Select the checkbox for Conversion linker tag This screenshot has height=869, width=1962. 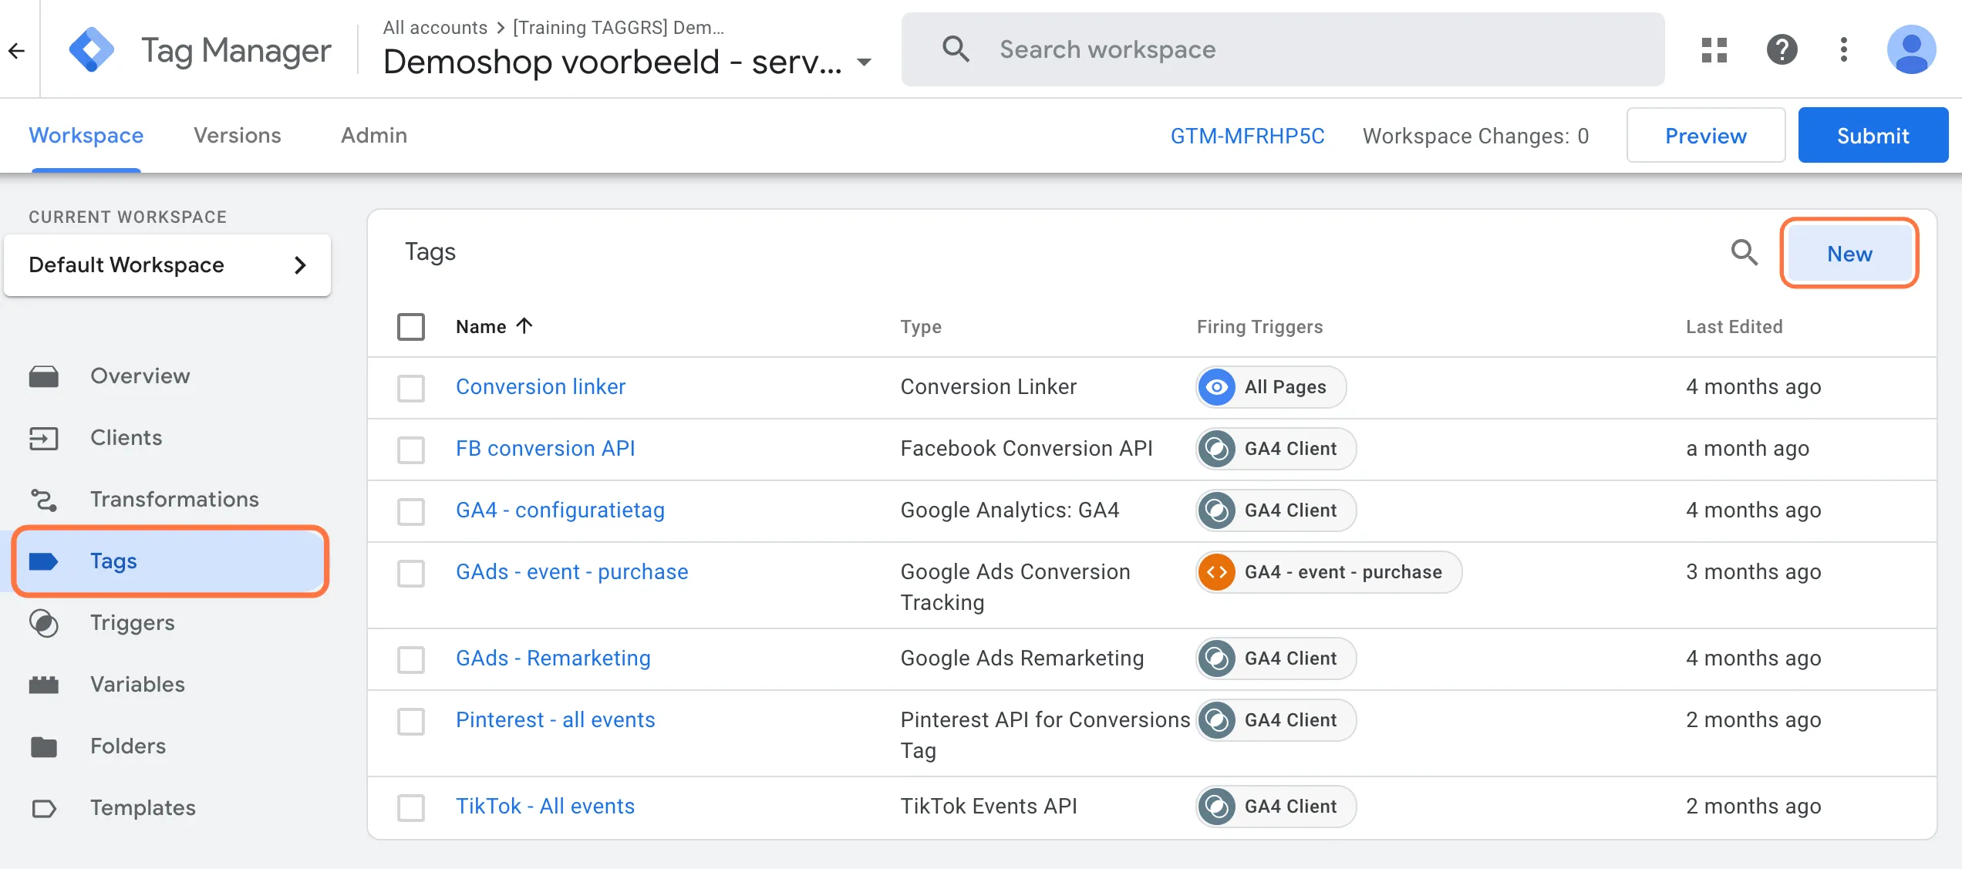(x=413, y=386)
